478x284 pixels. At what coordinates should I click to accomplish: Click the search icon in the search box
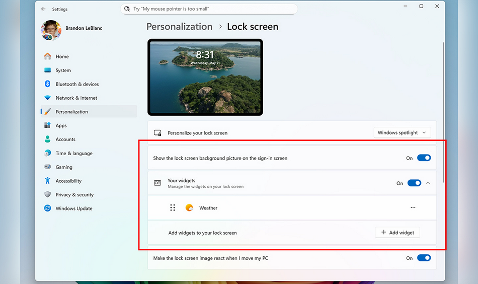tap(127, 9)
